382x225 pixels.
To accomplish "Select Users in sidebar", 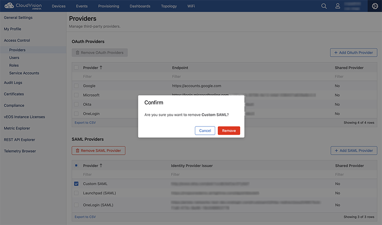I will point(14,58).
